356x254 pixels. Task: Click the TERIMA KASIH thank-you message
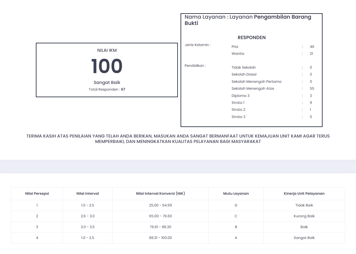pos(178,139)
